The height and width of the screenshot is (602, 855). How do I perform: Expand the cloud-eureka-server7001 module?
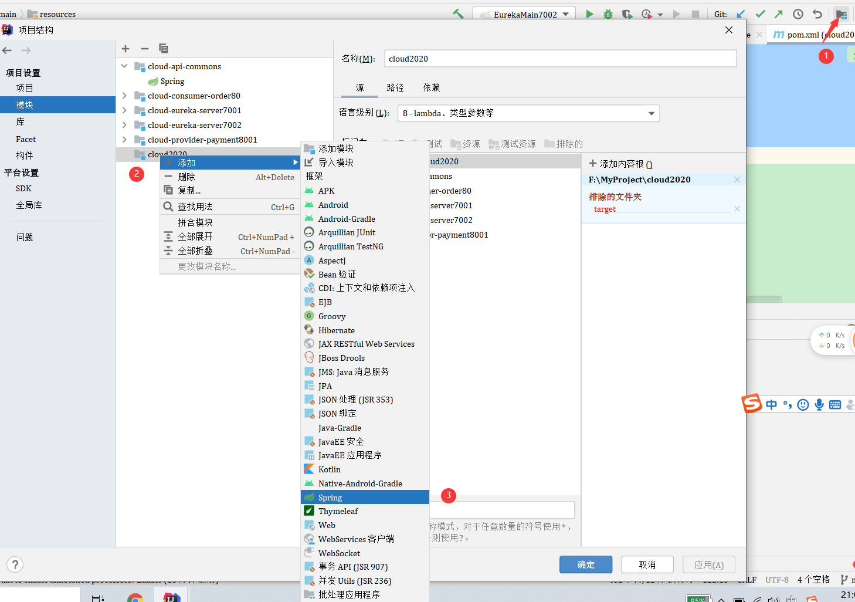tap(124, 110)
